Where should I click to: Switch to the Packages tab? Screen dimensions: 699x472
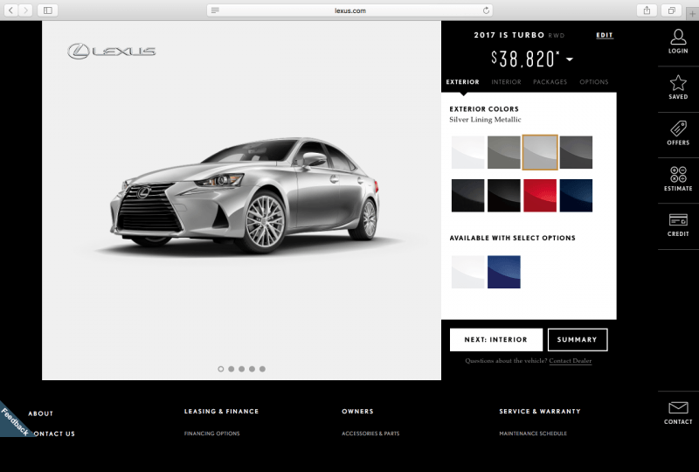[550, 82]
